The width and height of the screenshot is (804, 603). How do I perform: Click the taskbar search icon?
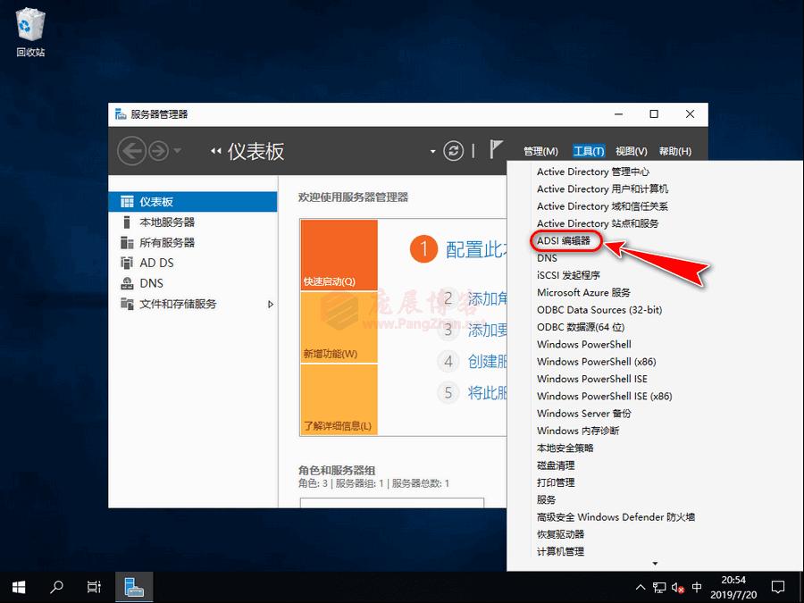[x=55, y=587]
